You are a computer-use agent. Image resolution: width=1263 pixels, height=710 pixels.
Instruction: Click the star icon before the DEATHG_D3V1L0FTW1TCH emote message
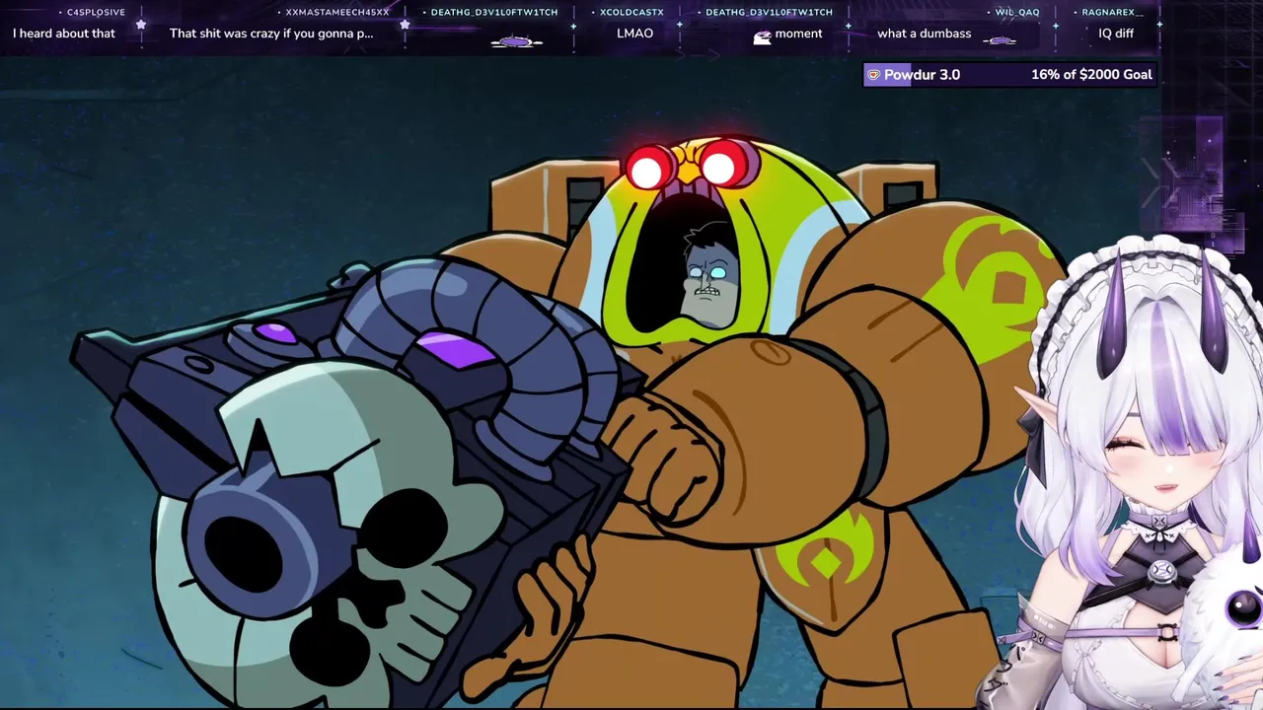click(x=405, y=25)
